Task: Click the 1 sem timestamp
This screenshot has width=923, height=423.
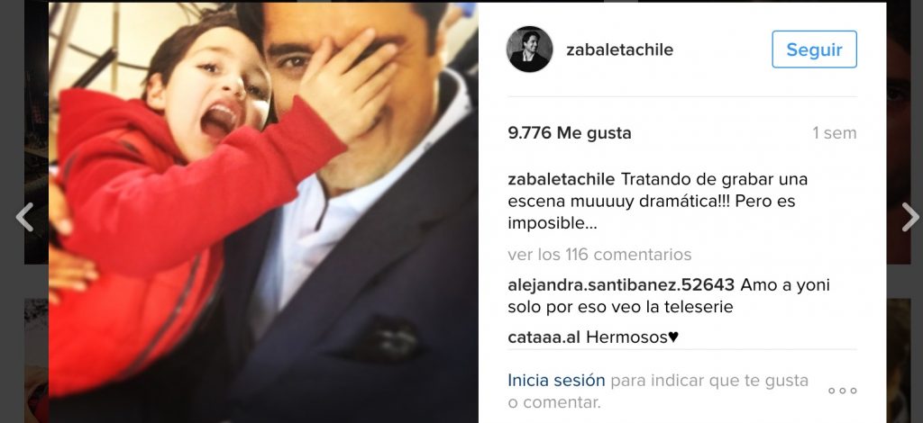Action: pyautogui.click(x=834, y=133)
